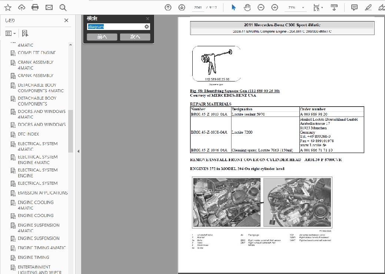Open the search magnifier tool
Viewport: 385px width, 274px height.
point(63,8)
